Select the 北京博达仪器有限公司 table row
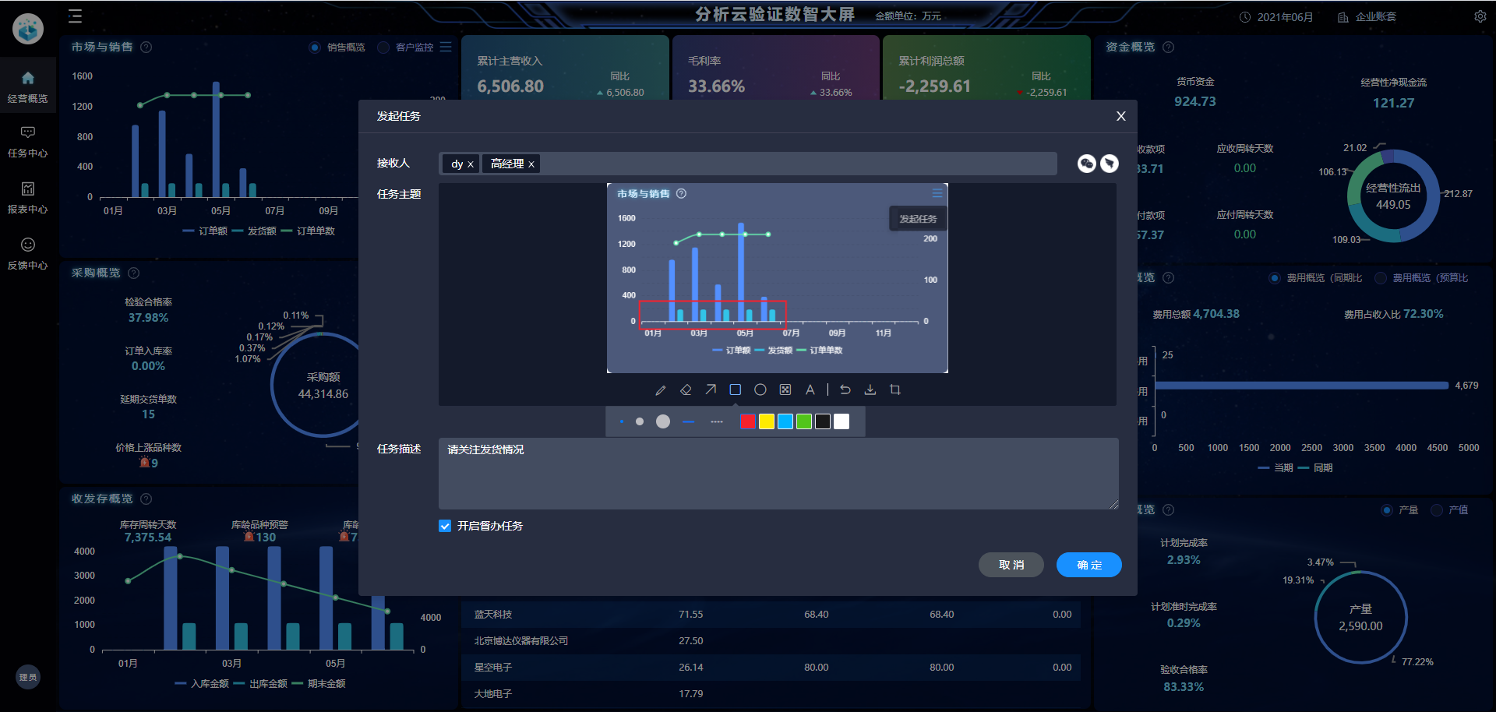The height and width of the screenshot is (712, 1496). [771, 641]
